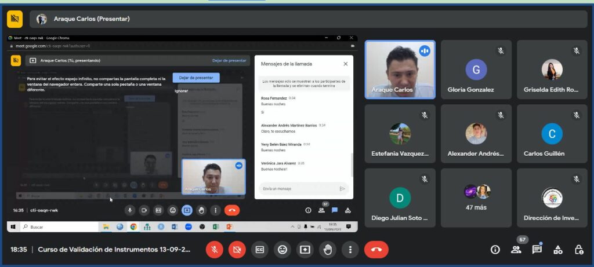This screenshot has width=594, height=267.
Task: Click send message arrow icon
Action: [342, 188]
